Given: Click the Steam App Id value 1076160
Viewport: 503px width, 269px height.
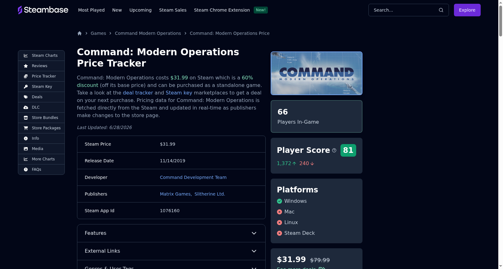Looking at the screenshot, I should click(x=170, y=211).
